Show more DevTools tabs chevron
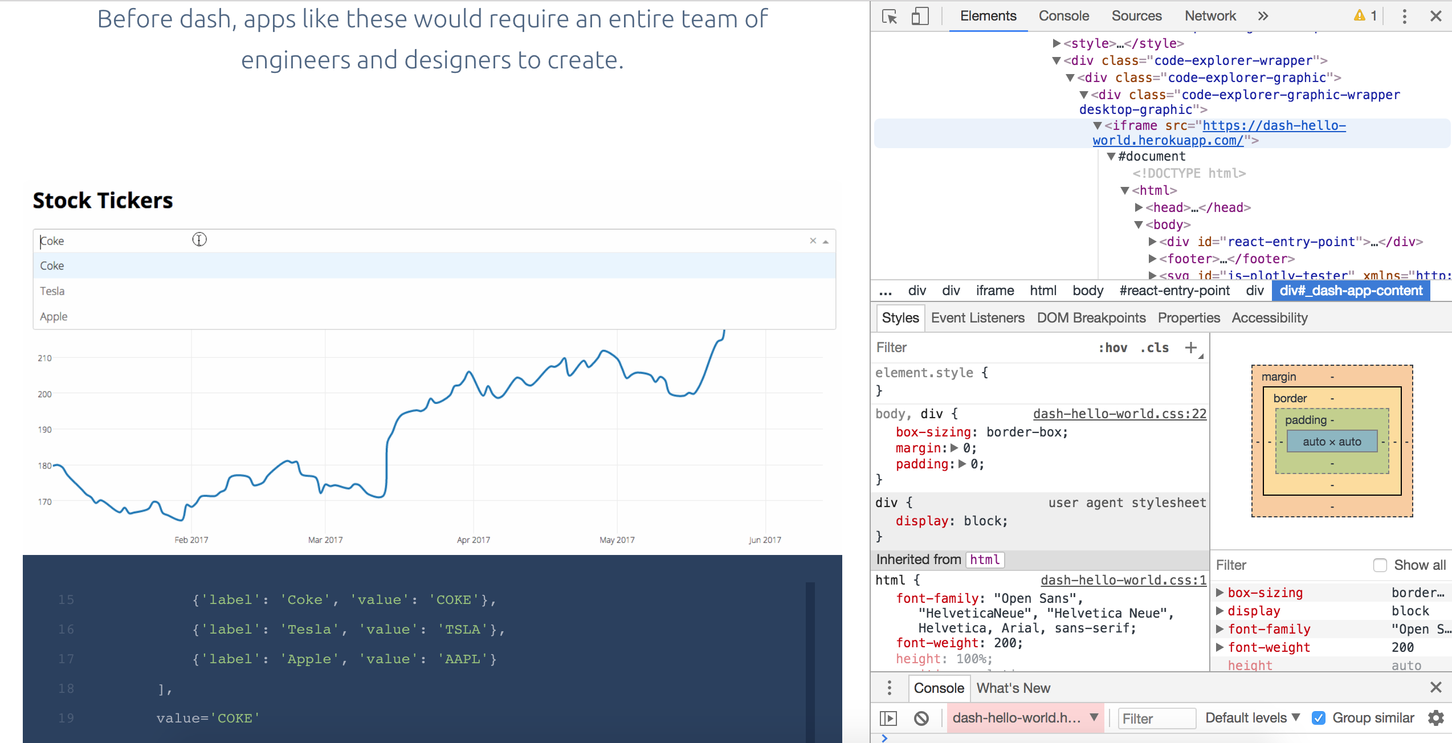The height and width of the screenshot is (743, 1452). click(1263, 17)
